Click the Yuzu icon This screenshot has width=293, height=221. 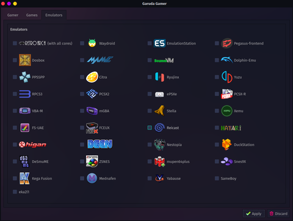(226, 77)
